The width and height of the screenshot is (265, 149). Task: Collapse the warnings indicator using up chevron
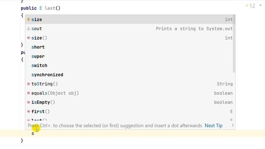(260, 5)
